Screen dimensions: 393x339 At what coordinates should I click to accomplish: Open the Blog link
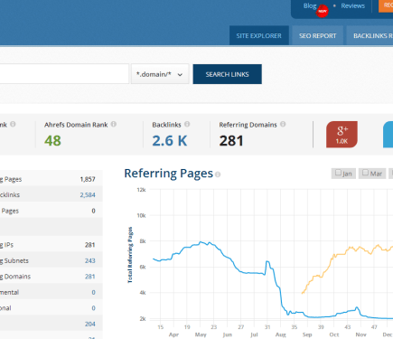click(310, 5)
